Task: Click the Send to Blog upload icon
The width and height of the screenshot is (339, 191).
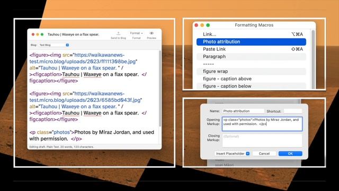Action: click(118, 33)
